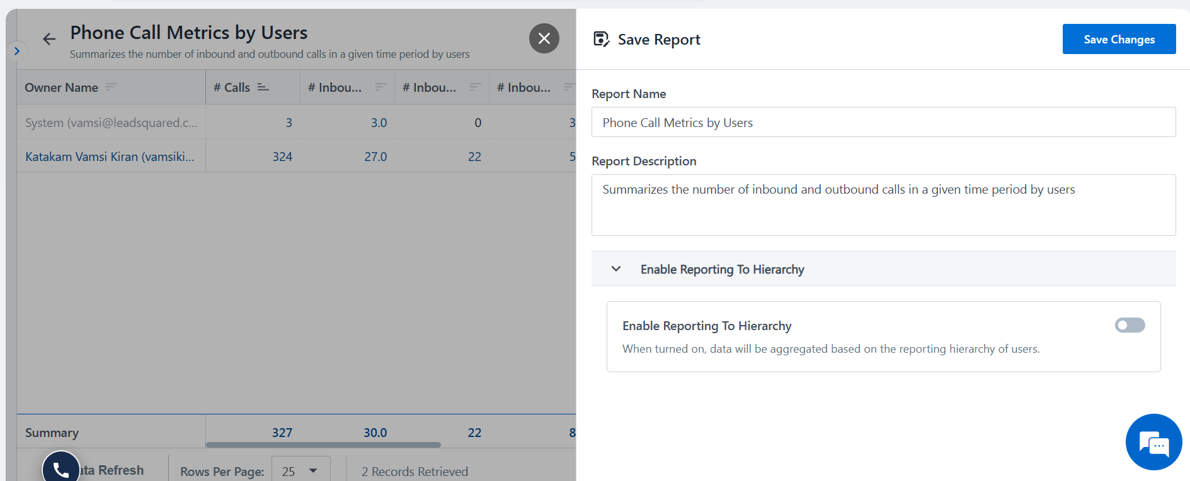Click the sort icon in the second # Inbou... column
The image size is (1190, 481).
pyautogui.click(x=475, y=87)
